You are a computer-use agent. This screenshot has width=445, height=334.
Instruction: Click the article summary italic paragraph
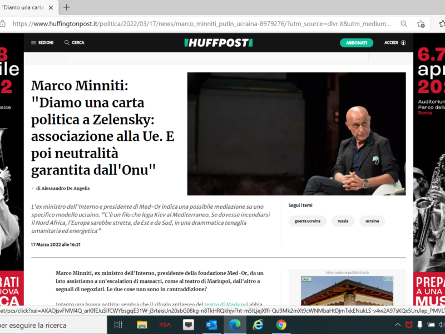pos(150,219)
